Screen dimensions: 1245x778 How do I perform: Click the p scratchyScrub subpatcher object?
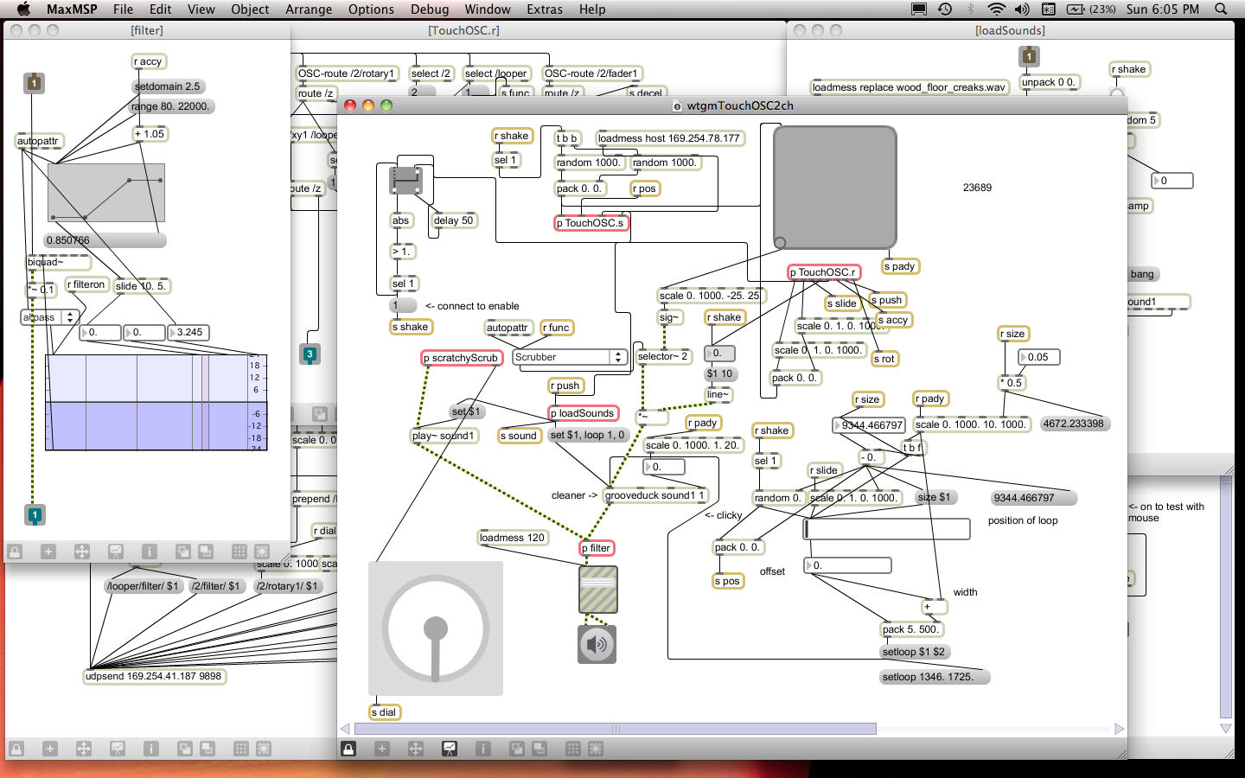[x=462, y=358]
